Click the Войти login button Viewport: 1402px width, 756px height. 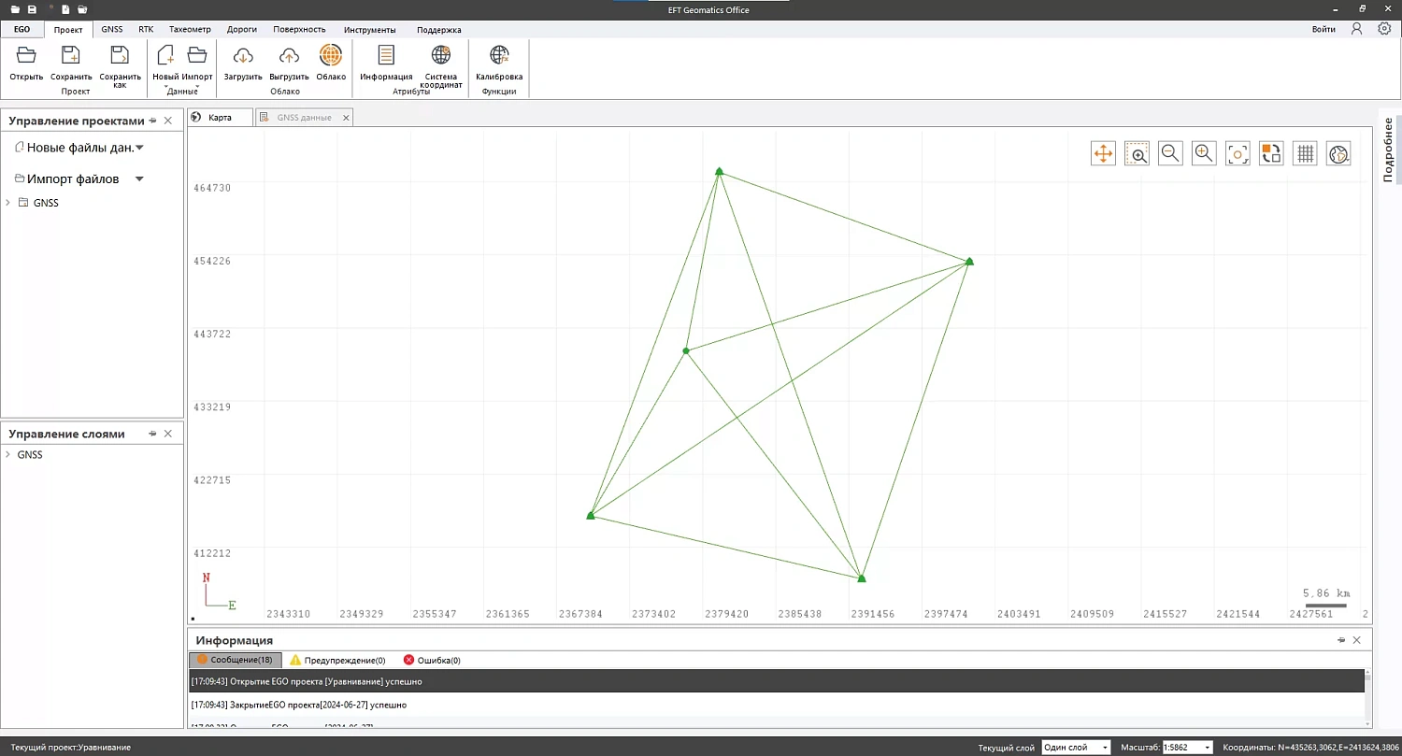point(1323,30)
